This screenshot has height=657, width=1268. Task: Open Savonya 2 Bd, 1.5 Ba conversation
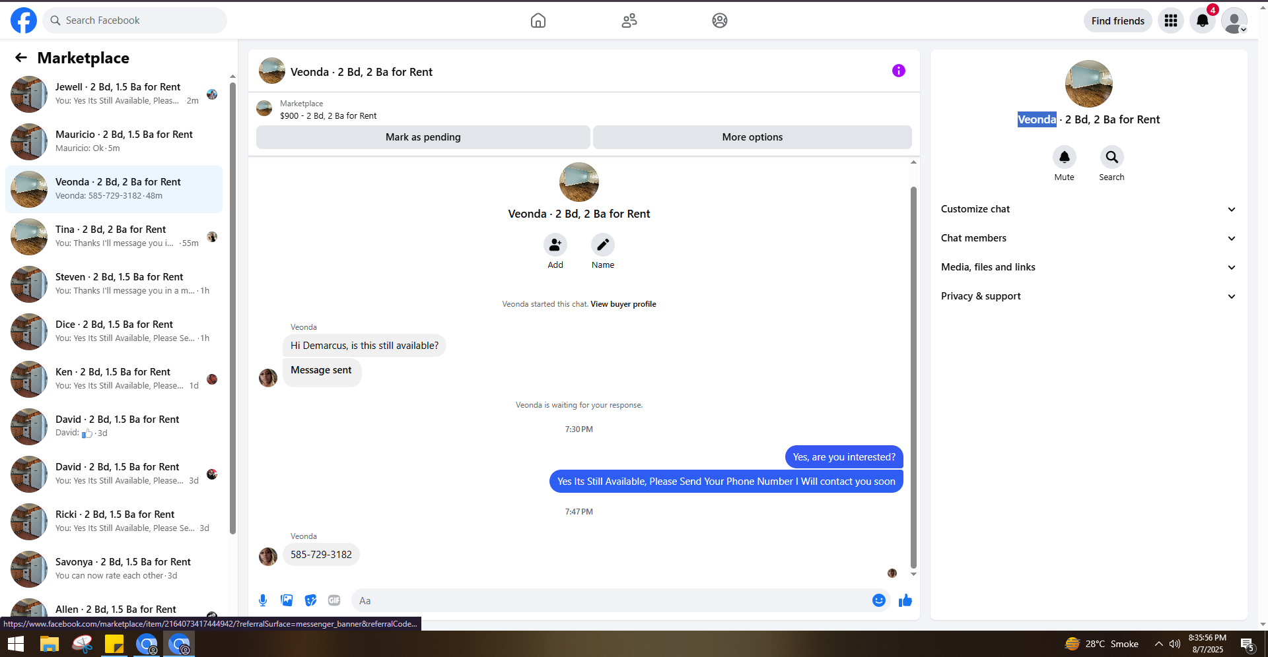[x=114, y=569]
